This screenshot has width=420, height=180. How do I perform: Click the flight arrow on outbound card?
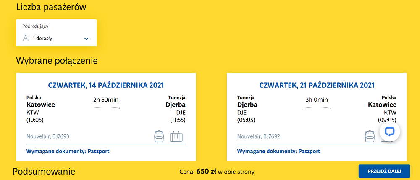(x=106, y=108)
